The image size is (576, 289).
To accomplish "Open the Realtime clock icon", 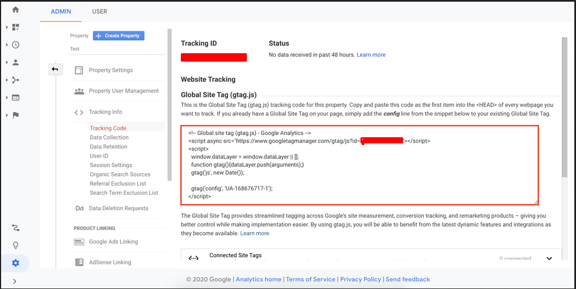I will [x=16, y=45].
